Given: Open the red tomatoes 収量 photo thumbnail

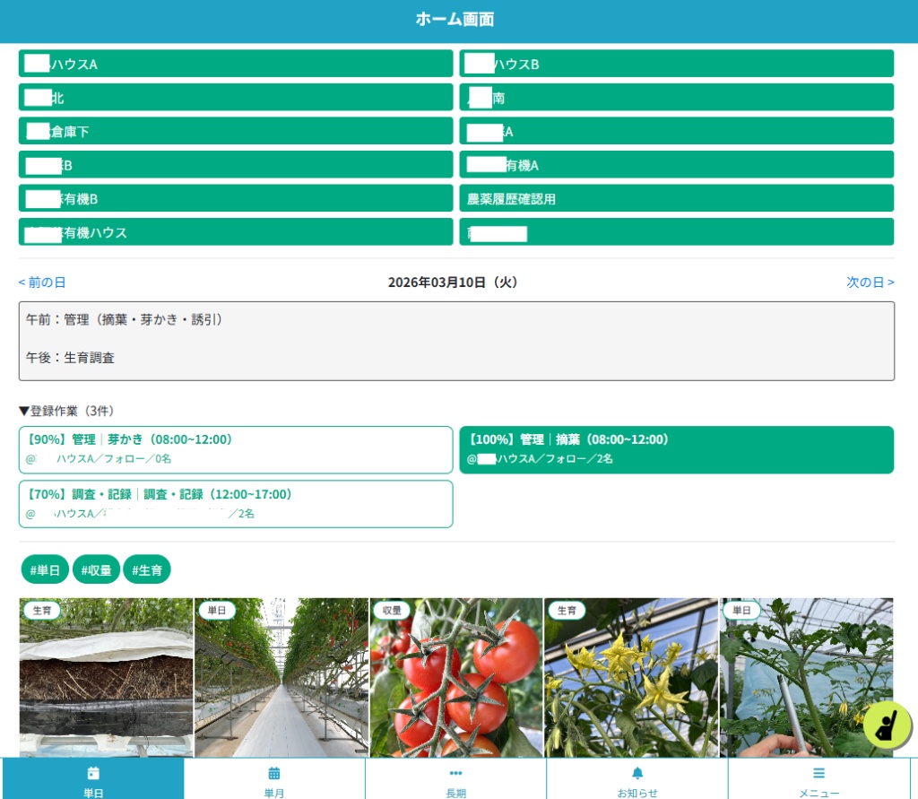Looking at the screenshot, I should pyautogui.click(x=456, y=677).
